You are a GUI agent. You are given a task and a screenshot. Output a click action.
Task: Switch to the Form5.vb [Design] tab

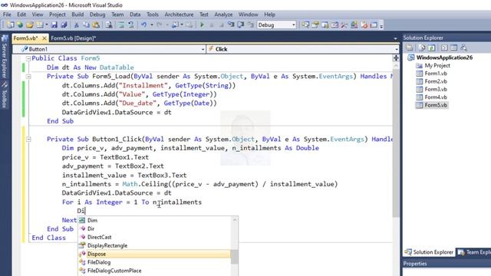pos(74,38)
